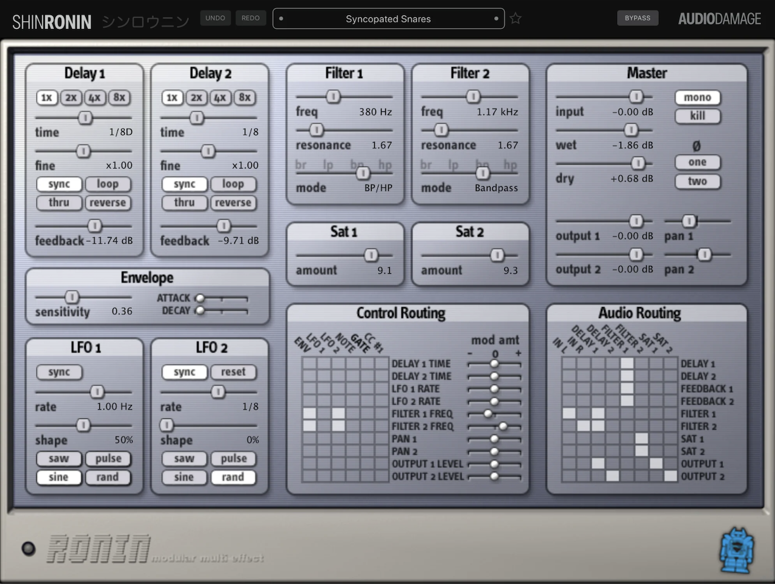Viewport: 775px width, 584px height.
Task: Click the Filter 1 mode slider handle
Action: click(x=363, y=173)
